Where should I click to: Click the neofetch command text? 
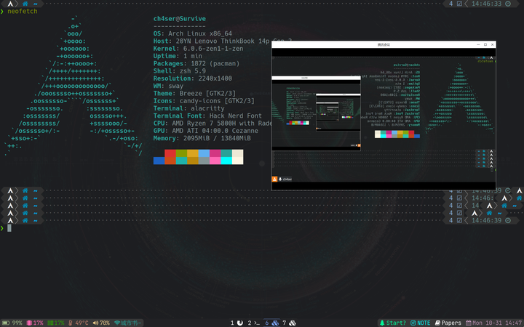[23, 12]
